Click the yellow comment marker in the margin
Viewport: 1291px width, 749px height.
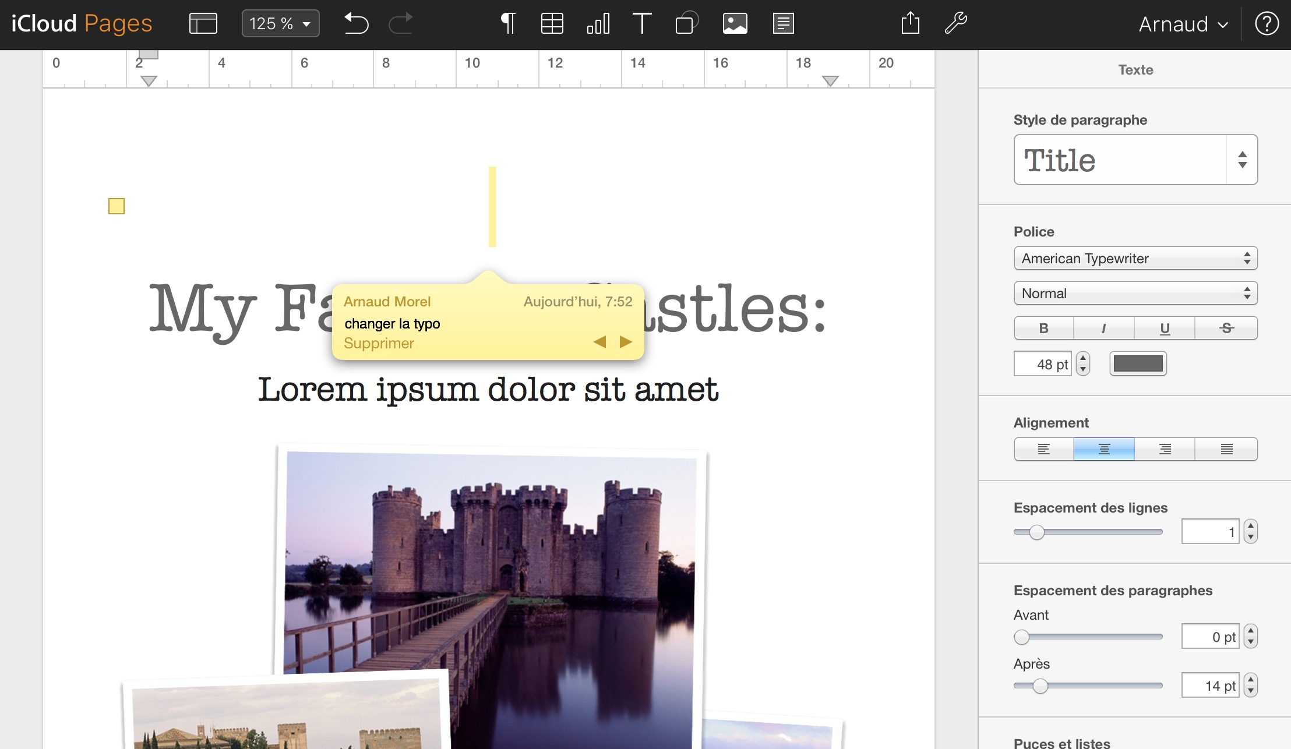pos(117,206)
